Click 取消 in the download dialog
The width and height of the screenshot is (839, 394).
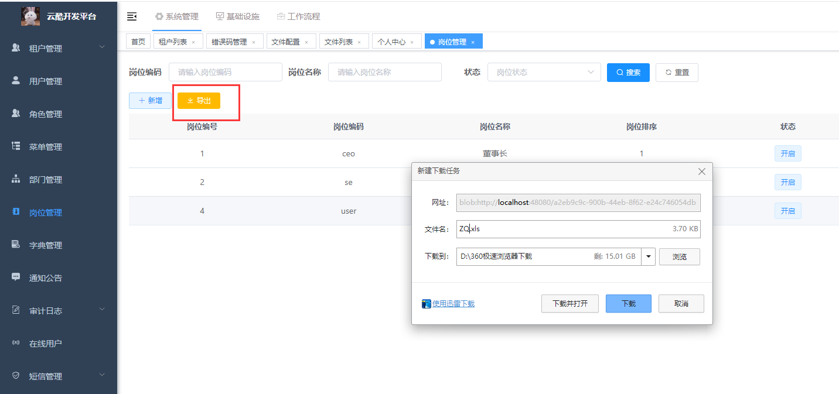pyautogui.click(x=681, y=304)
